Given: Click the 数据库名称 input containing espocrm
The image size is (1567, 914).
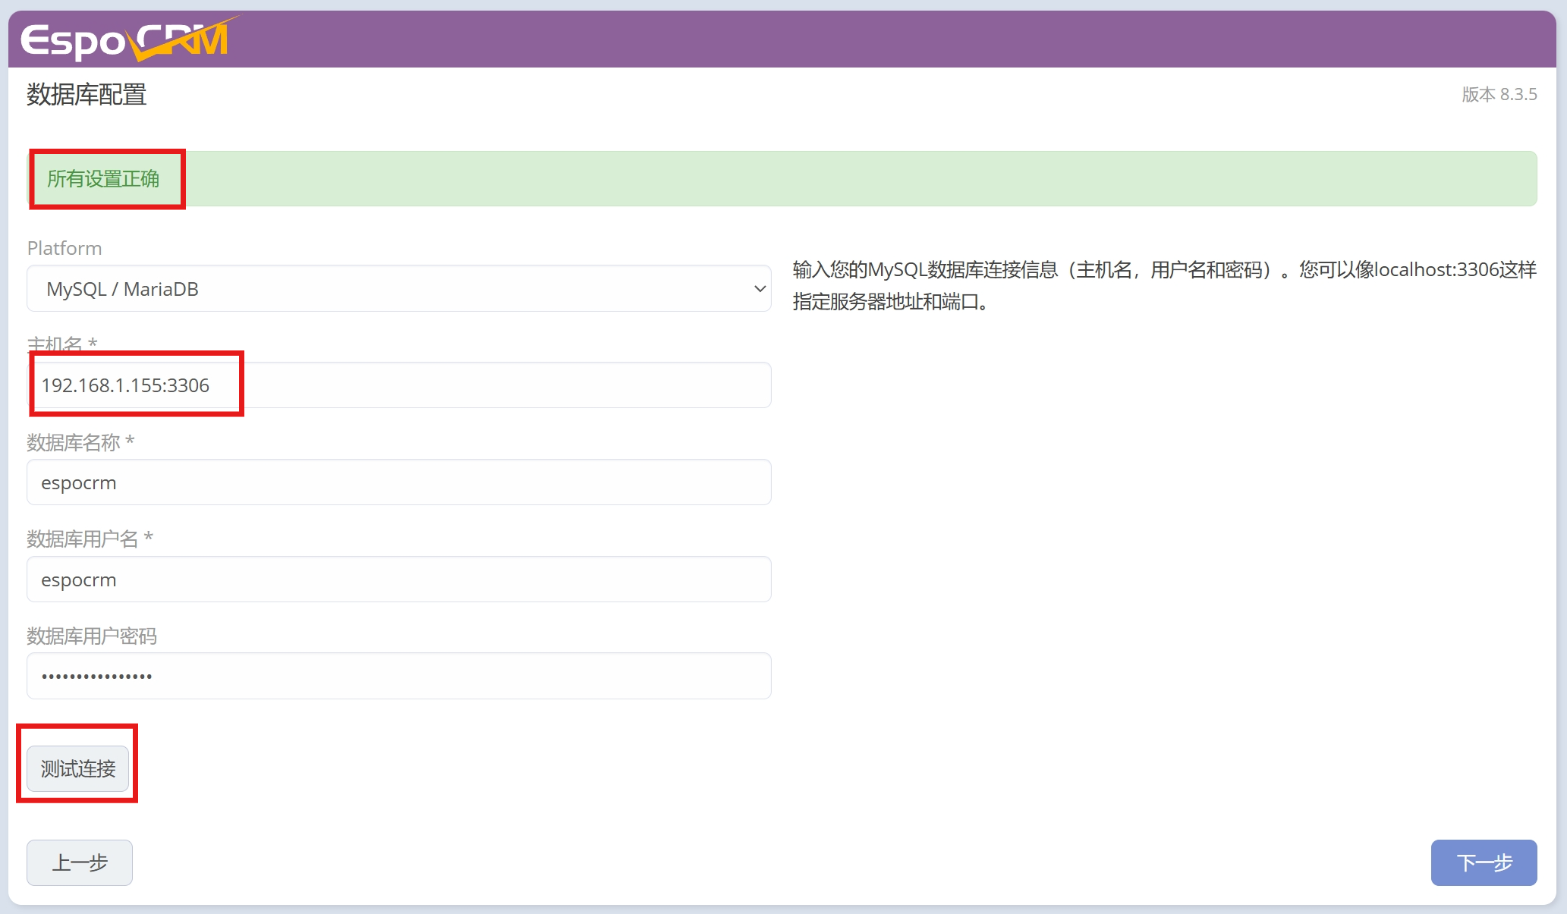Looking at the screenshot, I should (x=398, y=482).
